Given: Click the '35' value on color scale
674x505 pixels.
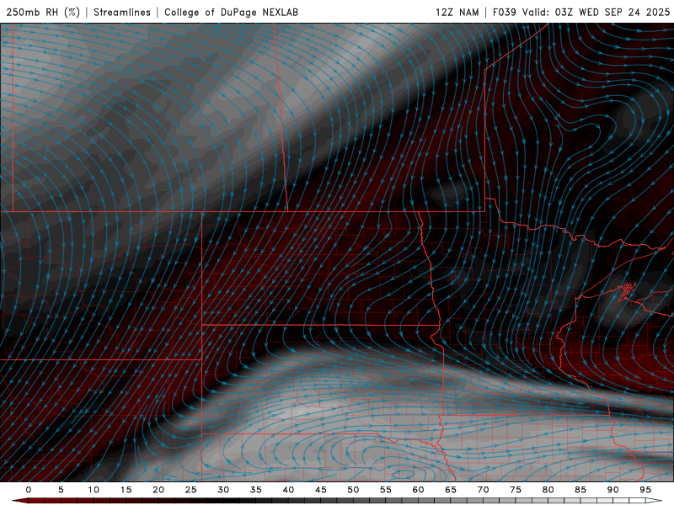Looking at the screenshot, I should (x=256, y=490).
